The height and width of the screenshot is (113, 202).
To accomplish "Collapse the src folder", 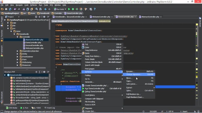I will click(8, 28).
